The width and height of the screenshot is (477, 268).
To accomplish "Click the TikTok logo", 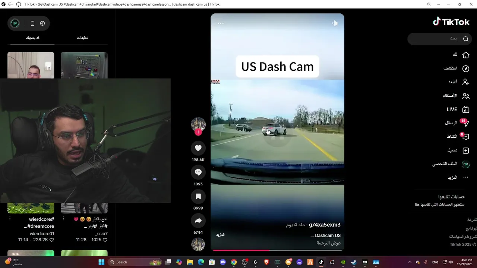I will point(451,22).
